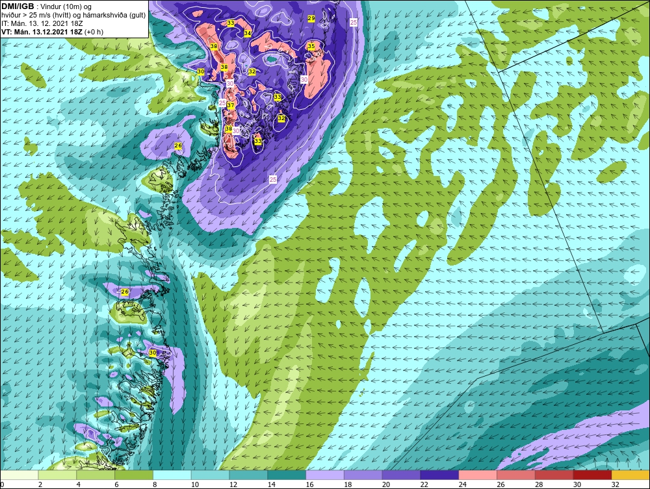Viewport: 650px width, 489px height.
Task: Click the yellow 37 gust label
Action: [x=231, y=106]
